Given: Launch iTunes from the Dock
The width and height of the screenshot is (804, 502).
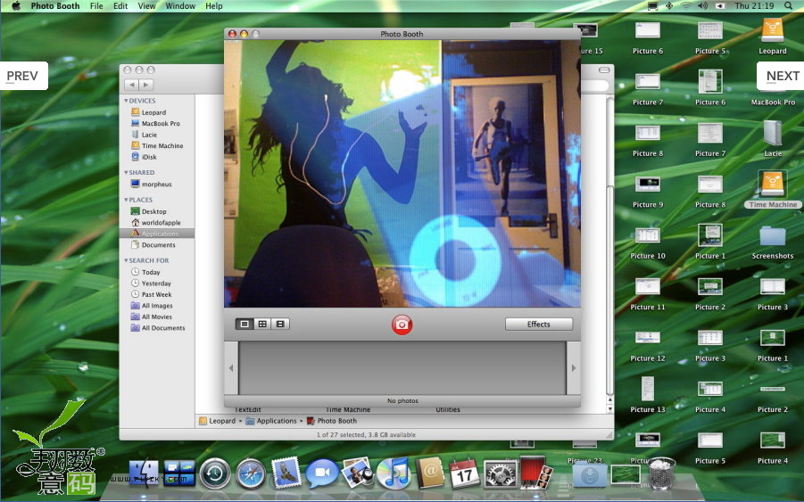Looking at the screenshot, I should (393, 473).
